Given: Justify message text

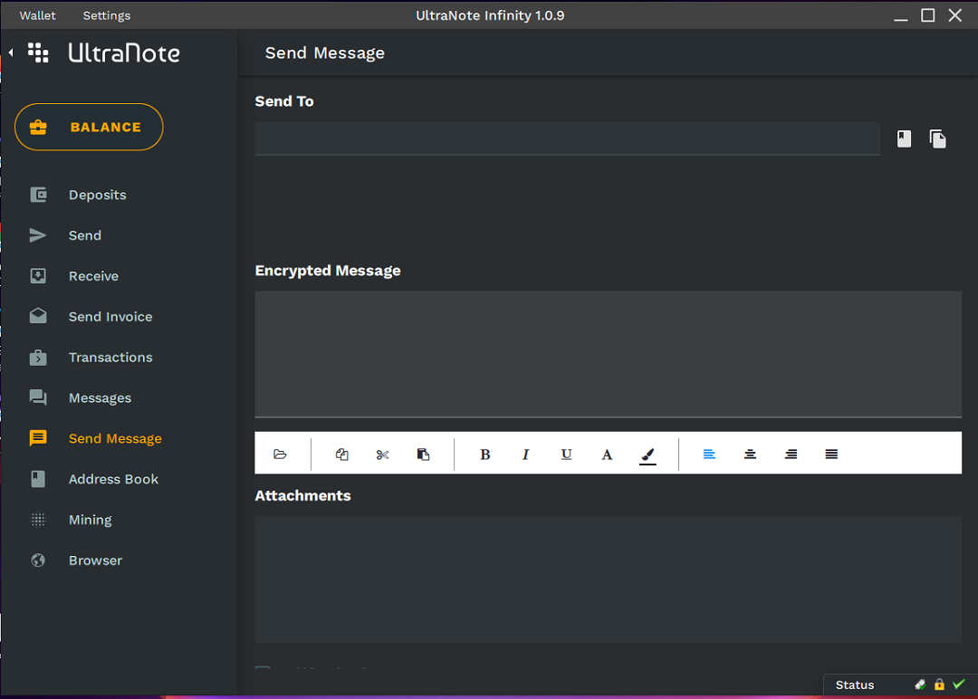Looking at the screenshot, I should (831, 454).
